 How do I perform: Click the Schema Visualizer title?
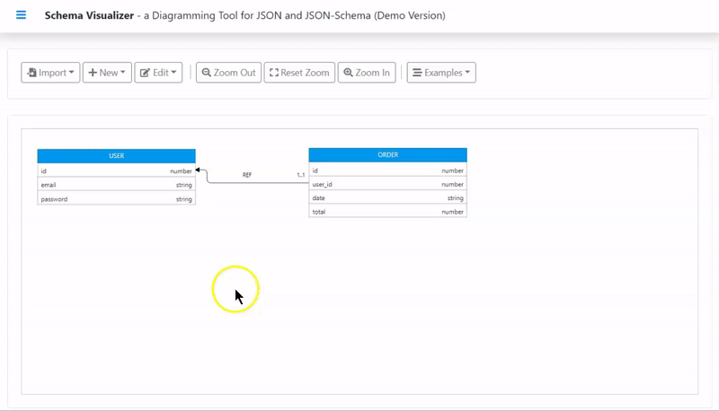(x=89, y=15)
